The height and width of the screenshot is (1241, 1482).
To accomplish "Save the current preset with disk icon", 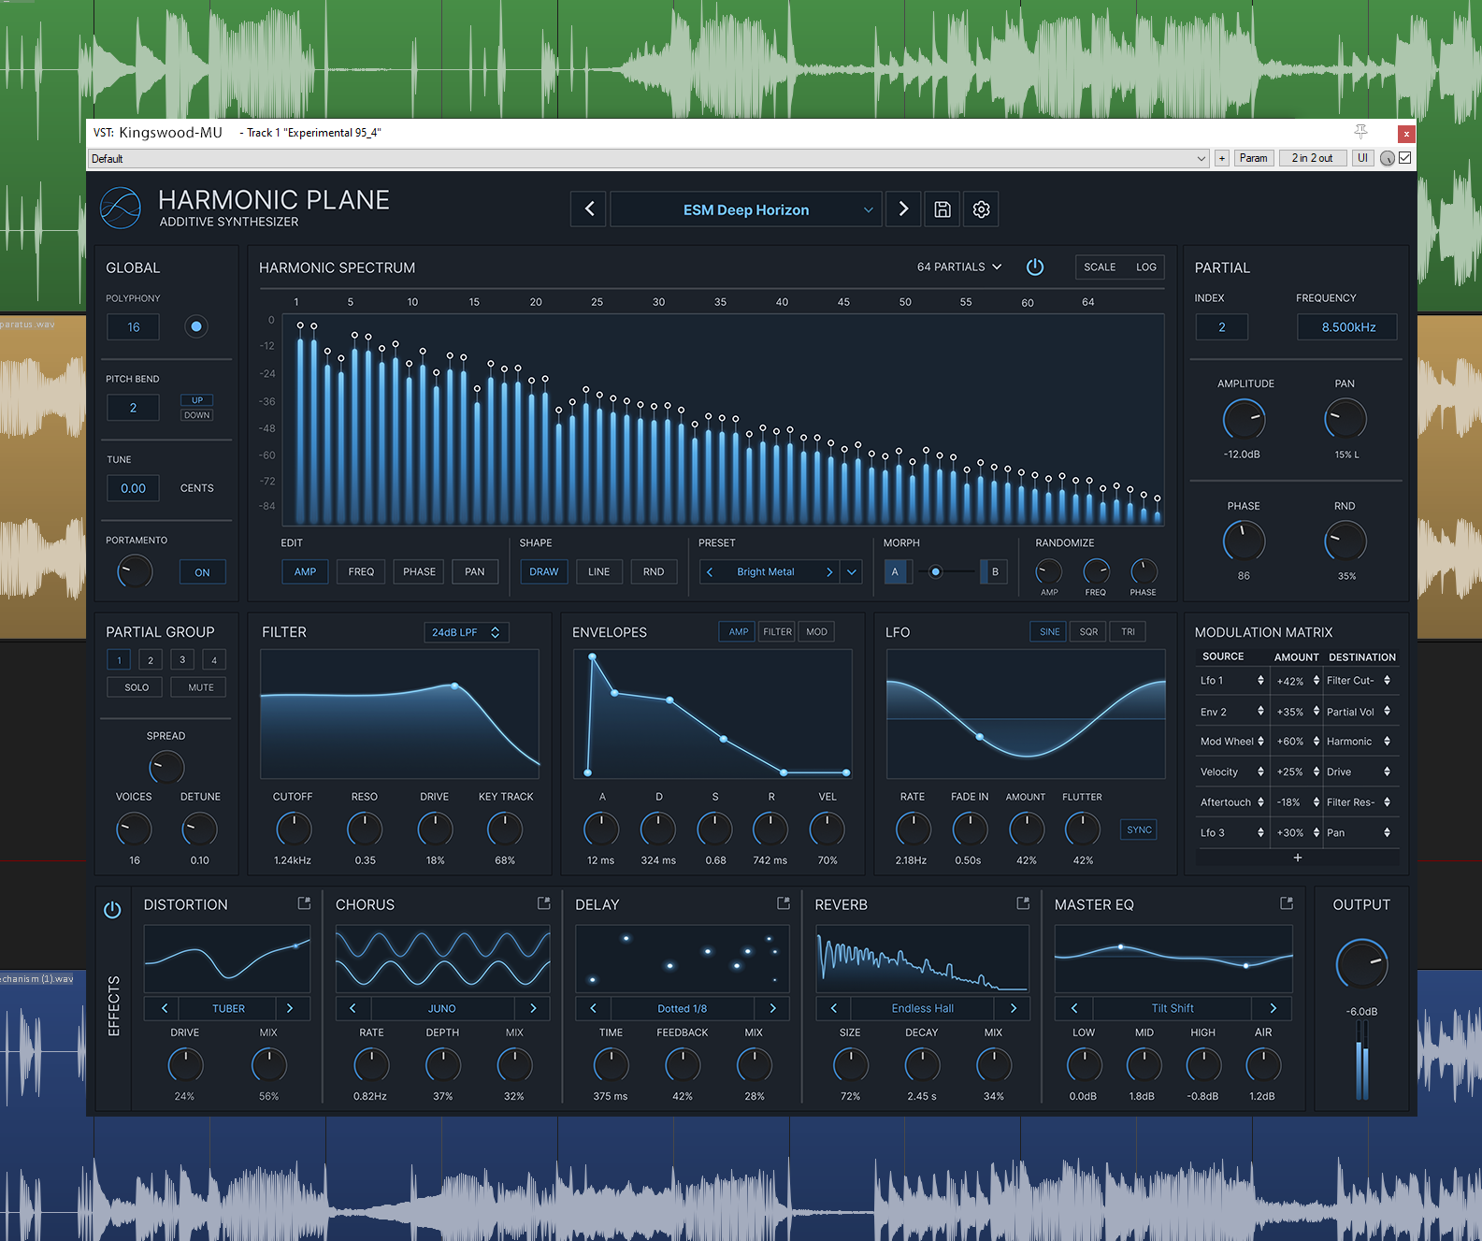I will (x=942, y=209).
